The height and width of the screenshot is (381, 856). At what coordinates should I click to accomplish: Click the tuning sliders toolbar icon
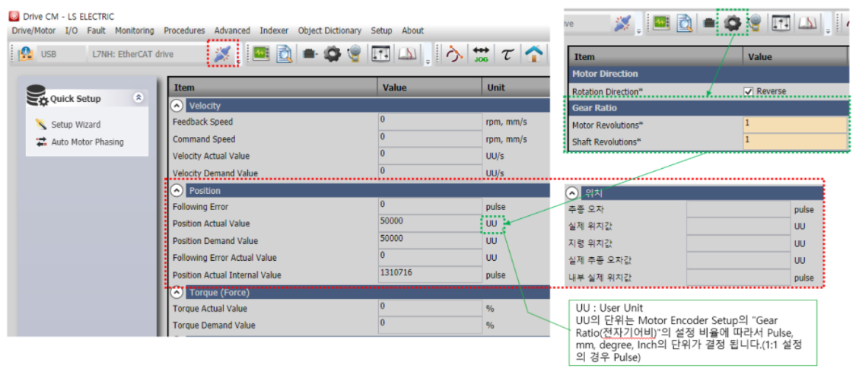tap(380, 54)
